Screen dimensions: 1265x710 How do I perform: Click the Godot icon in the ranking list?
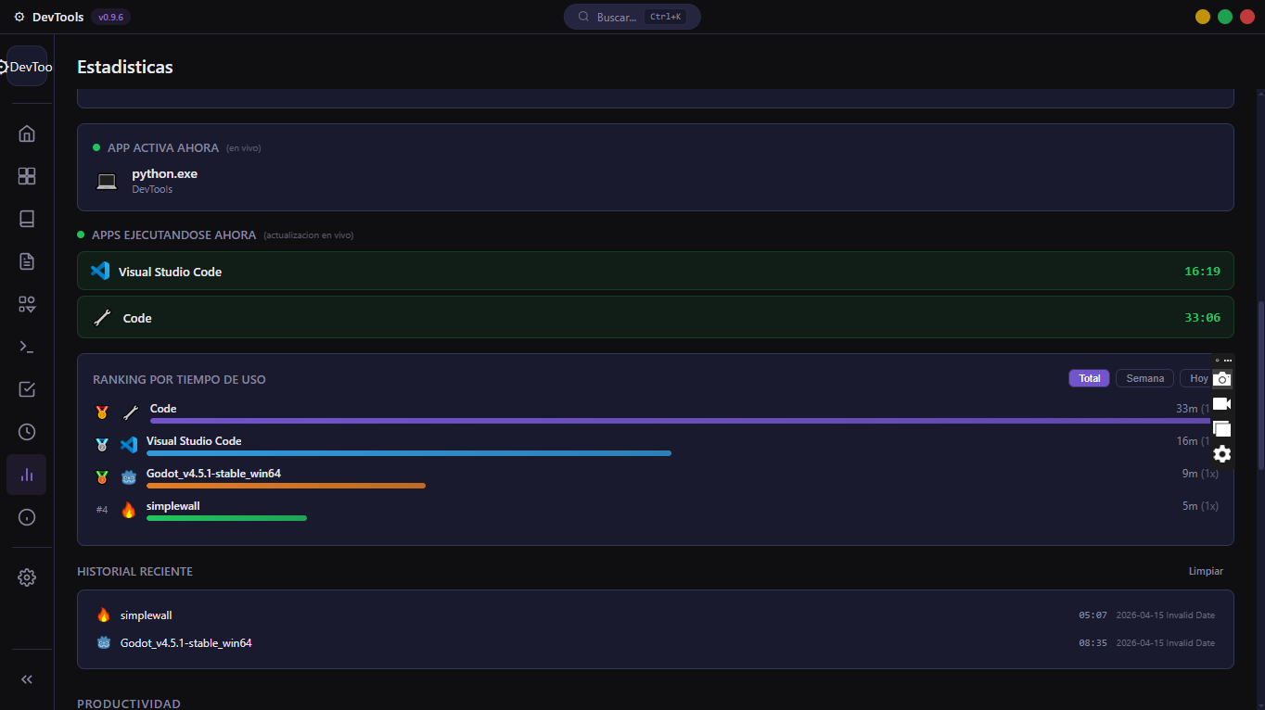[x=129, y=477]
